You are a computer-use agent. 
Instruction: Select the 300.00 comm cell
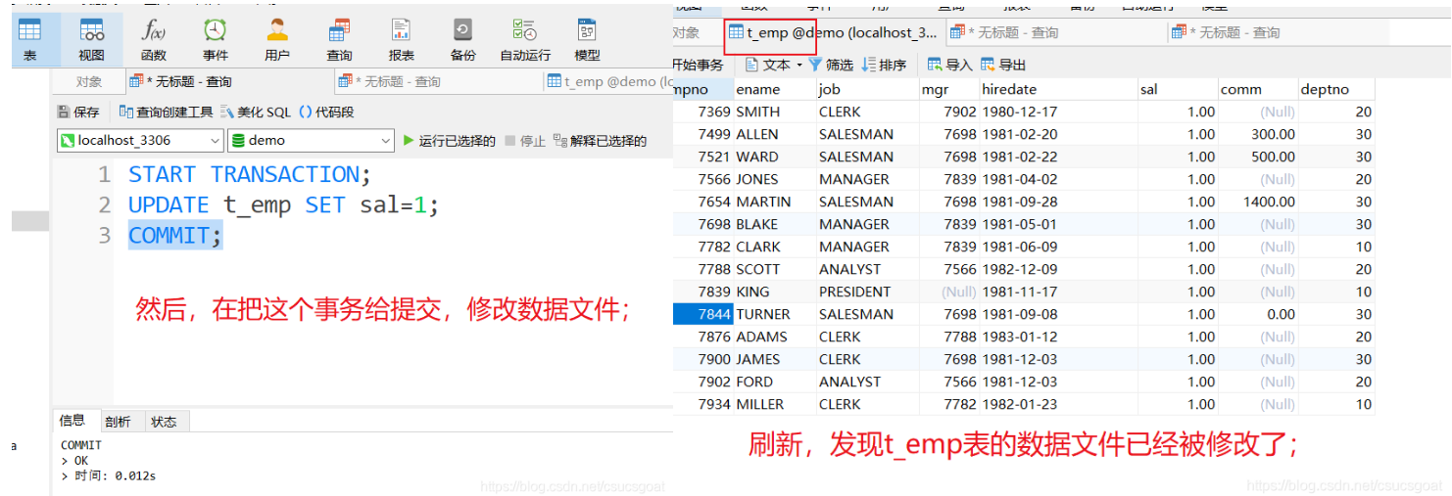pyautogui.click(x=1257, y=134)
